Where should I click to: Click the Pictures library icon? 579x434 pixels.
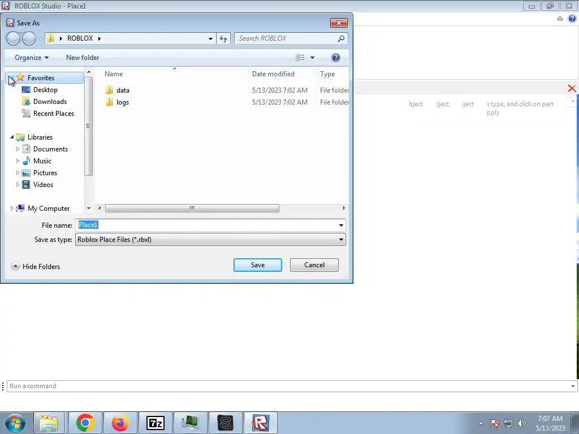pos(26,173)
